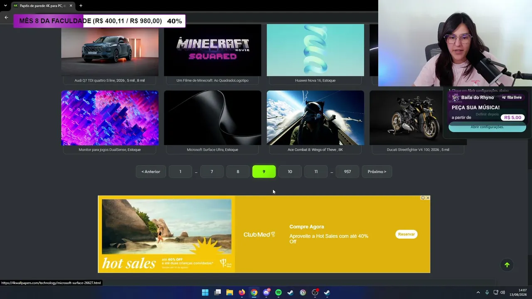Open the Ducati Streetfighter V4 wallpaper thumbnail

(x=418, y=118)
